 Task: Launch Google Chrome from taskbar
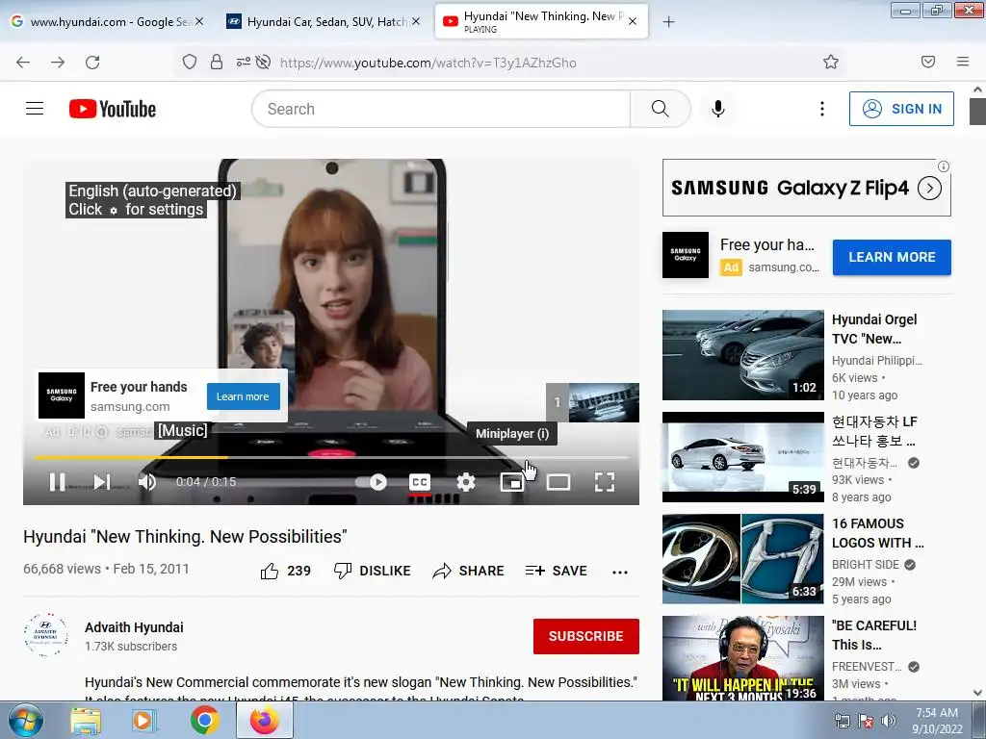tap(204, 720)
